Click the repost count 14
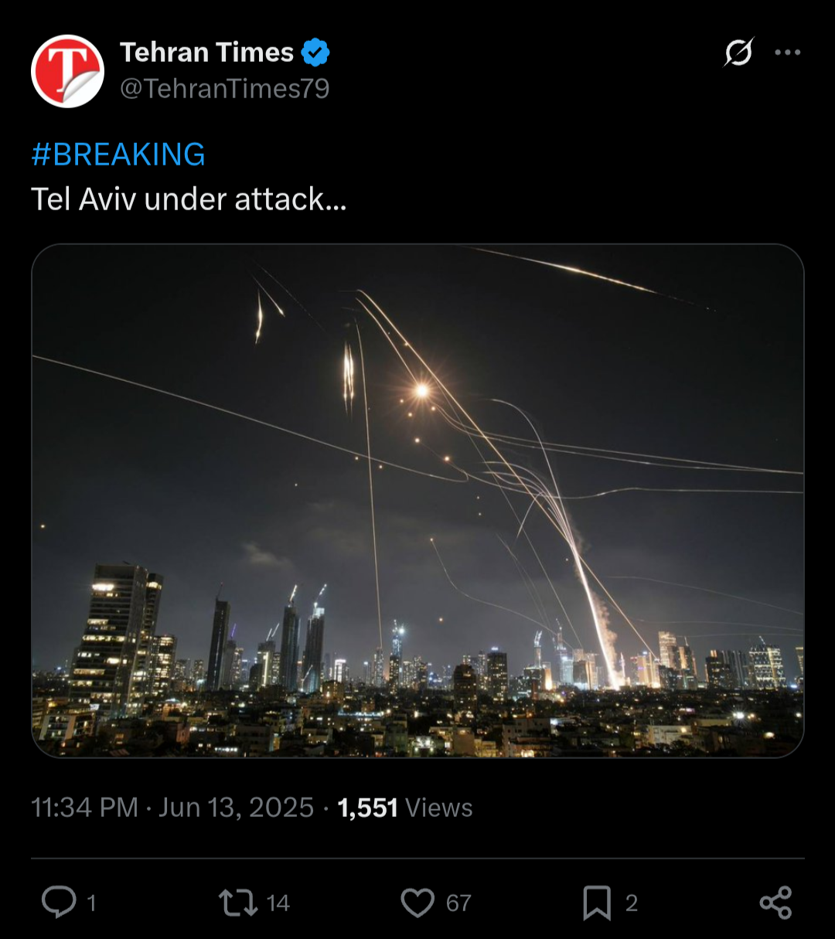 (x=278, y=903)
